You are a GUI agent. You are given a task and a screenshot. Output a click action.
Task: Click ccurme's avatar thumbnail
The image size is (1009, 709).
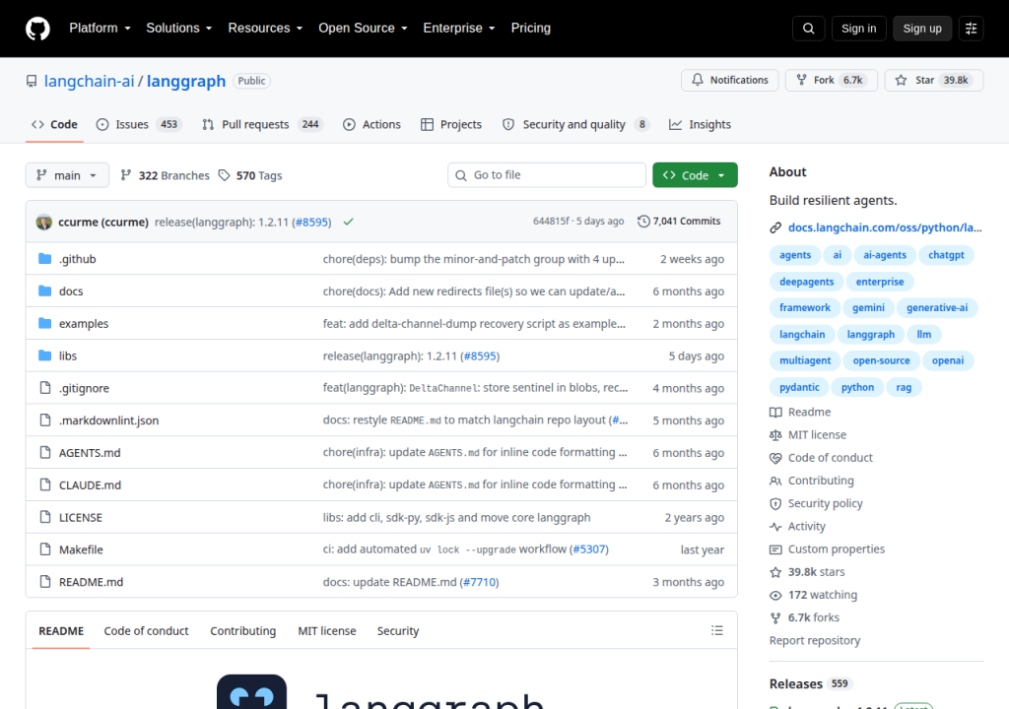click(x=43, y=222)
